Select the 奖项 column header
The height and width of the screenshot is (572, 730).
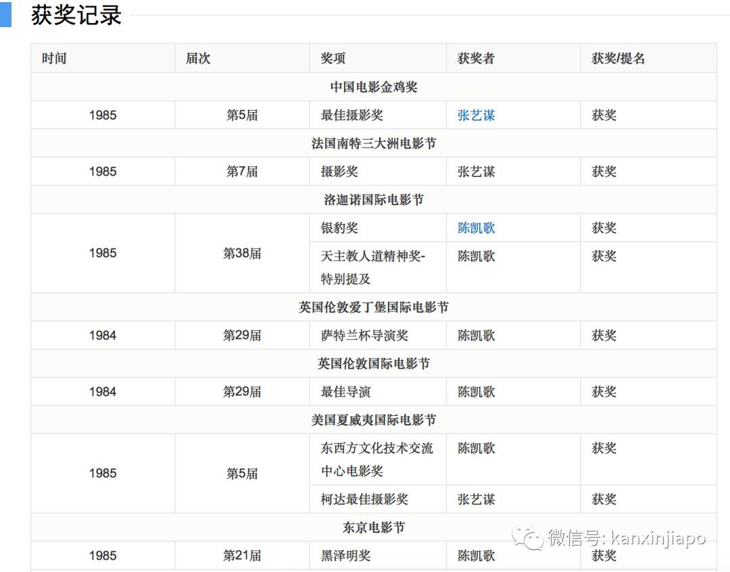(333, 59)
